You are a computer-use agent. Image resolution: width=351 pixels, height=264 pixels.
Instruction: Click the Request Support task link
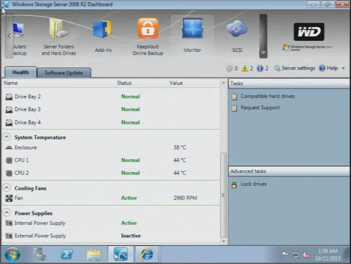click(260, 107)
